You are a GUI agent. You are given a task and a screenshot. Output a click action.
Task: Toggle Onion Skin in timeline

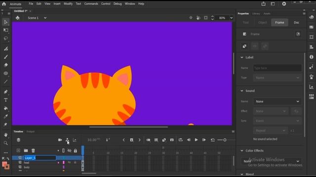coord(148,140)
